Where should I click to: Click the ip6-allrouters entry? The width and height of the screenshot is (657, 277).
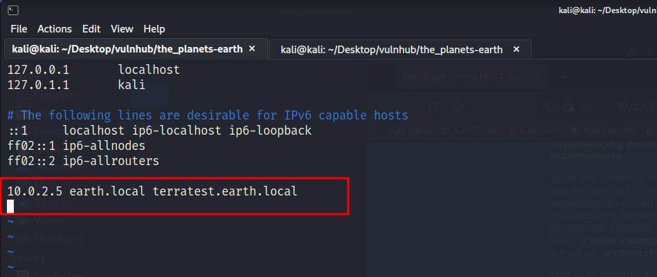[x=111, y=161]
